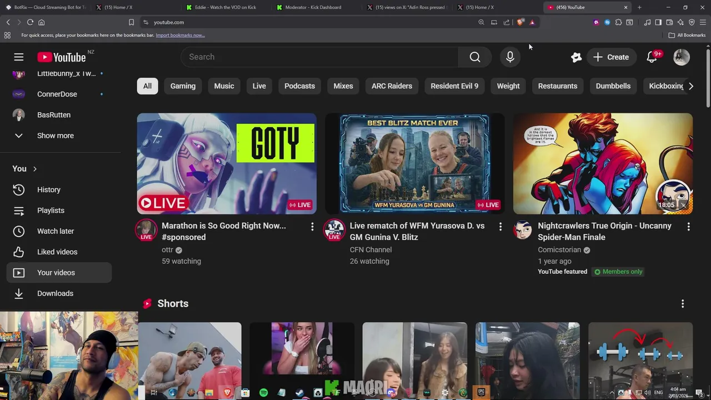This screenshot has height=400, width=711.
Task: Toggle the browser sidebar panel icon
Action: [658, 22]
